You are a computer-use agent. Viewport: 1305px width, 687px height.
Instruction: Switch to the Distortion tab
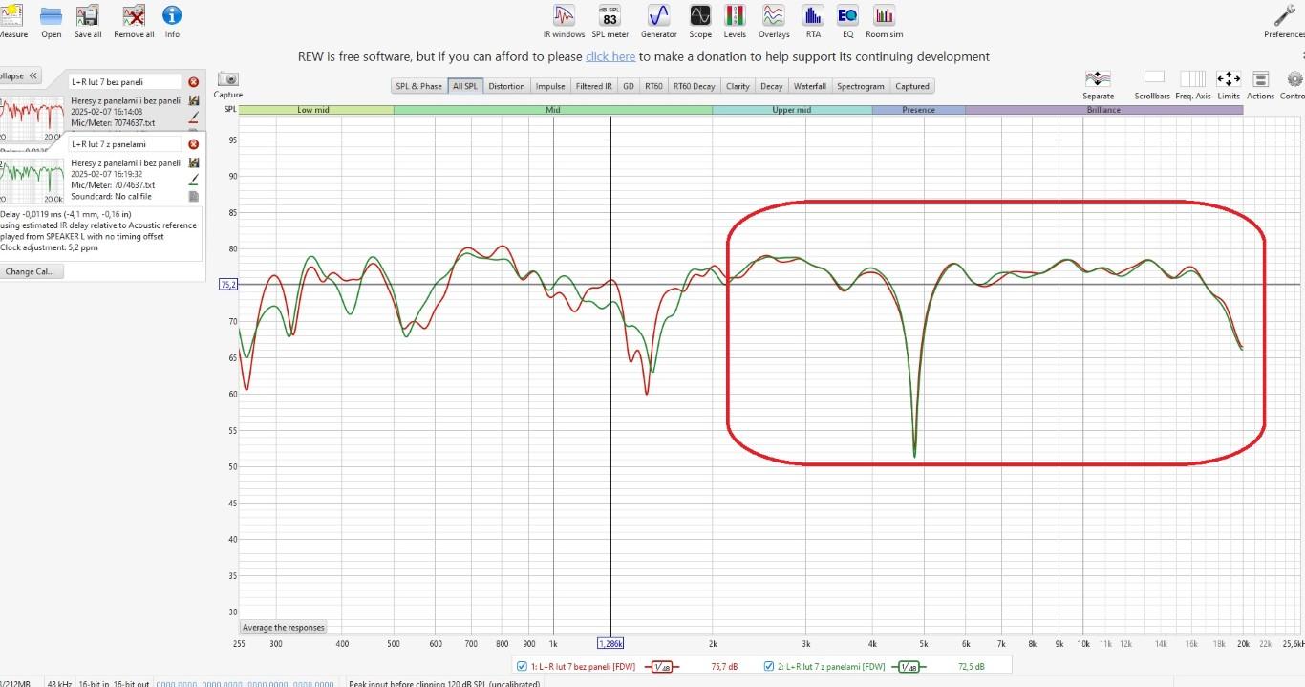[506, 86]
